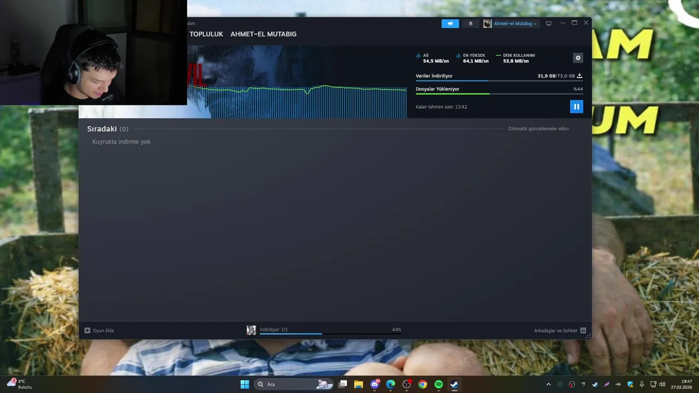Click the bottom İndiriyor progress bar

click(x=330, y=334)
